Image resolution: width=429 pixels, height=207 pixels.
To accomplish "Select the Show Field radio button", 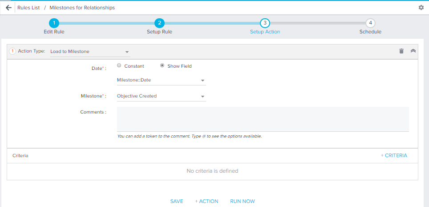I will click(x=162, y=65).
